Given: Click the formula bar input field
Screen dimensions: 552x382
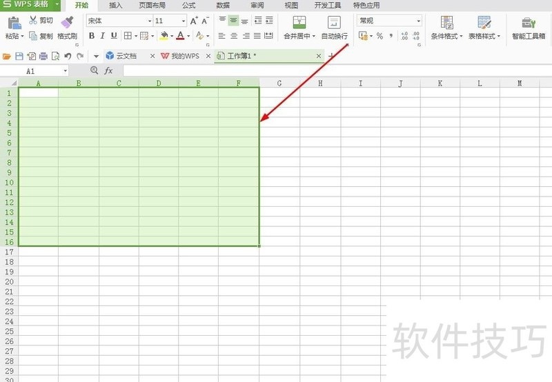Looking at the screenshot, I should [337, 71].
